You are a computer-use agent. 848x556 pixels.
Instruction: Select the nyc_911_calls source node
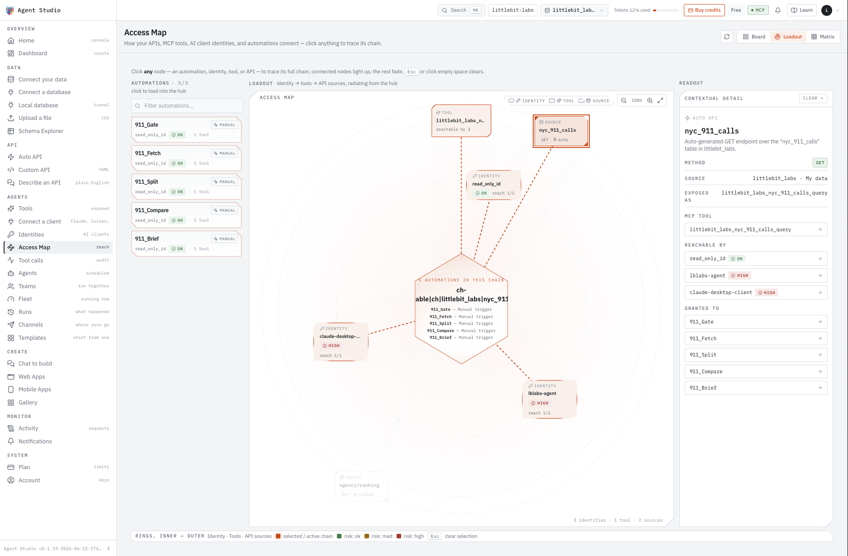click(x=561, y=131)
